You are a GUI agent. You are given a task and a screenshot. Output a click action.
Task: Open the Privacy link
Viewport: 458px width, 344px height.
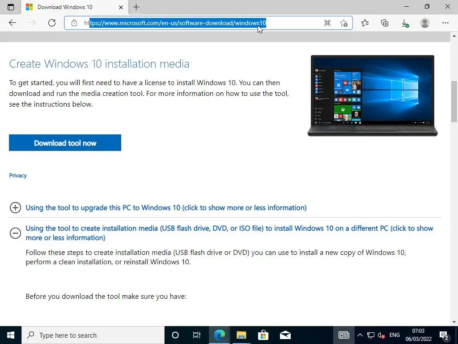pos(18,176)
